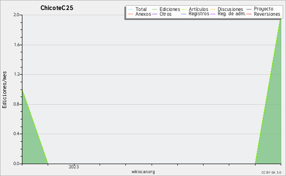Click the Ediciones/mes y-axis label
Image resolution: width=286 pixels, height=176 pixels.
4,90
